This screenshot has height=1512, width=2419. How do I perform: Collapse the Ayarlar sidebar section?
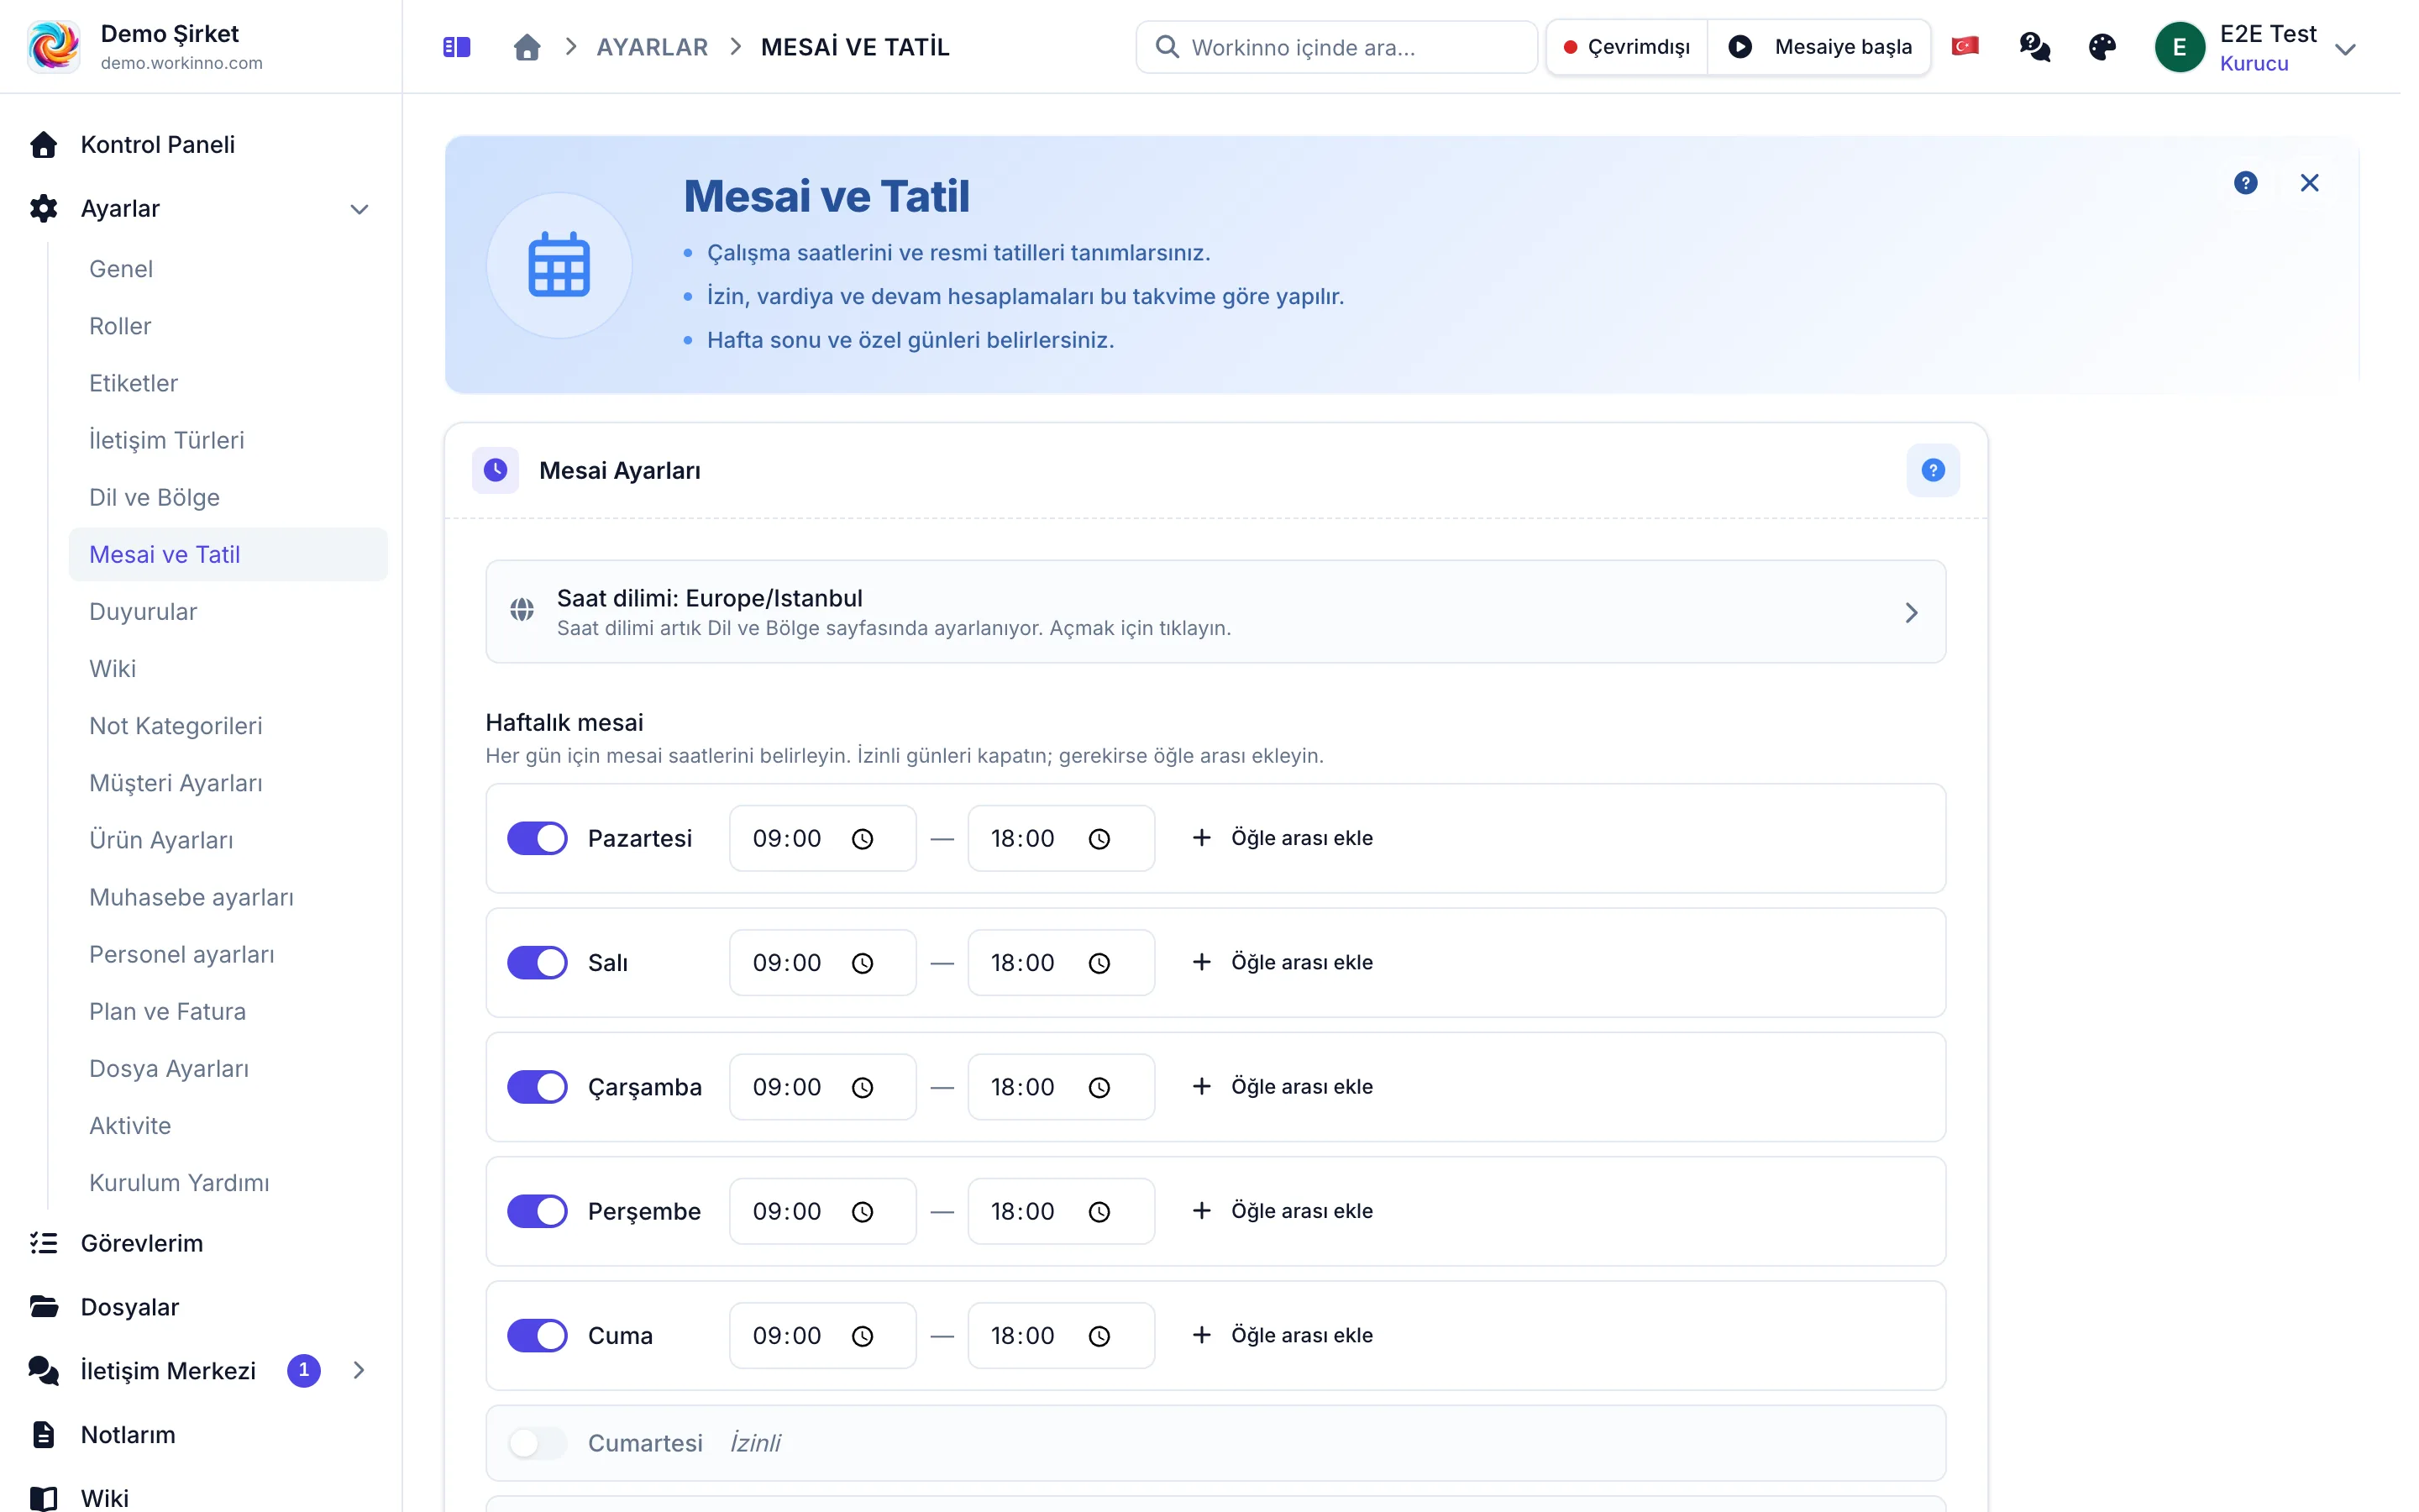click(x=359, y=209)
